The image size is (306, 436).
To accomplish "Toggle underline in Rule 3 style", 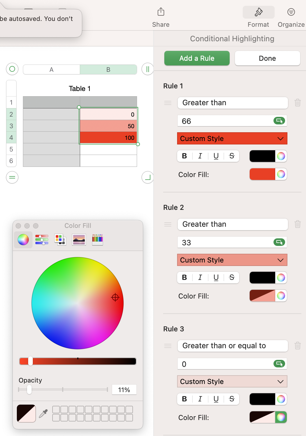I will (x=216, y=399).
